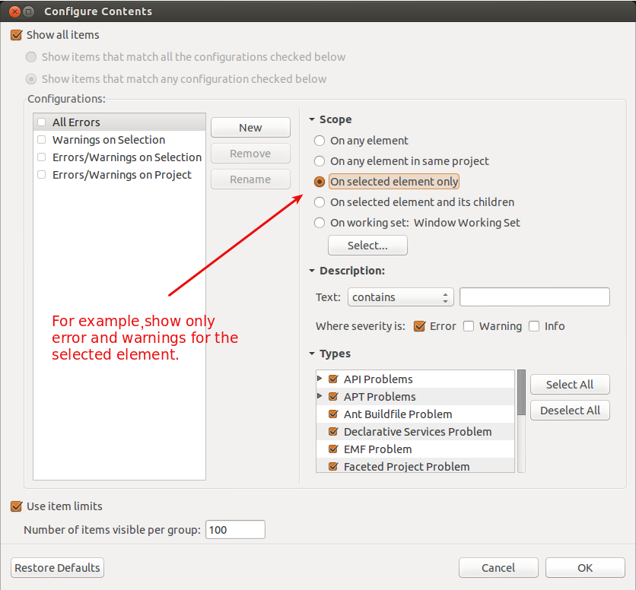The image size is (636, 590).
Task: Open the Text contains dropdown
Action: tap(400, 297)
